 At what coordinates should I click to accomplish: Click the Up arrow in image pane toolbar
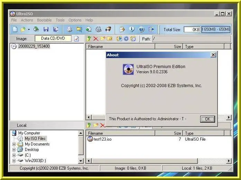(89, 39)
